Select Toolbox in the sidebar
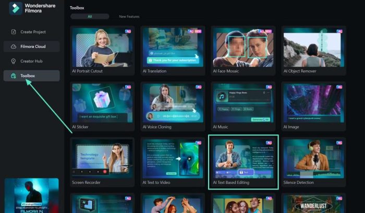This screenshot has width=365, height=213. coord(31,76)
